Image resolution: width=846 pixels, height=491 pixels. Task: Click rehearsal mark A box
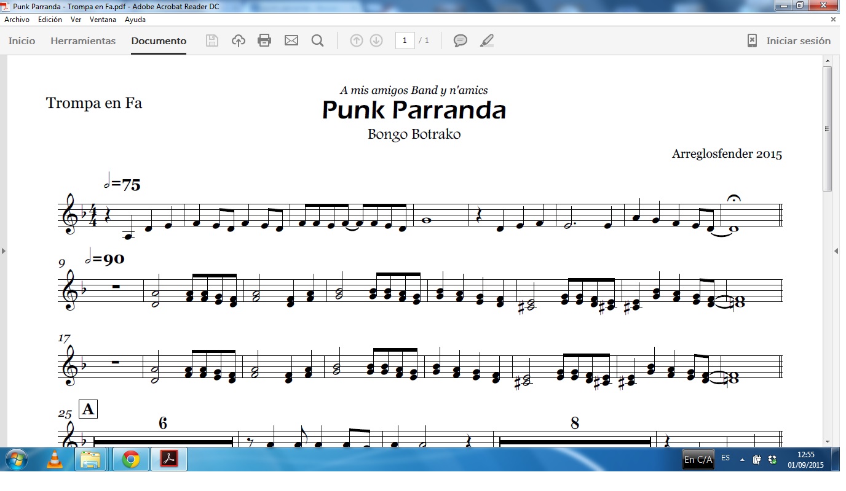click(88, 409)
